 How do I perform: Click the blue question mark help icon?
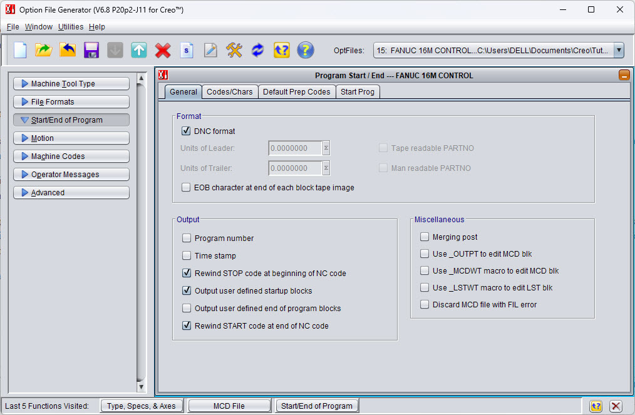click(x=306, y=50)
